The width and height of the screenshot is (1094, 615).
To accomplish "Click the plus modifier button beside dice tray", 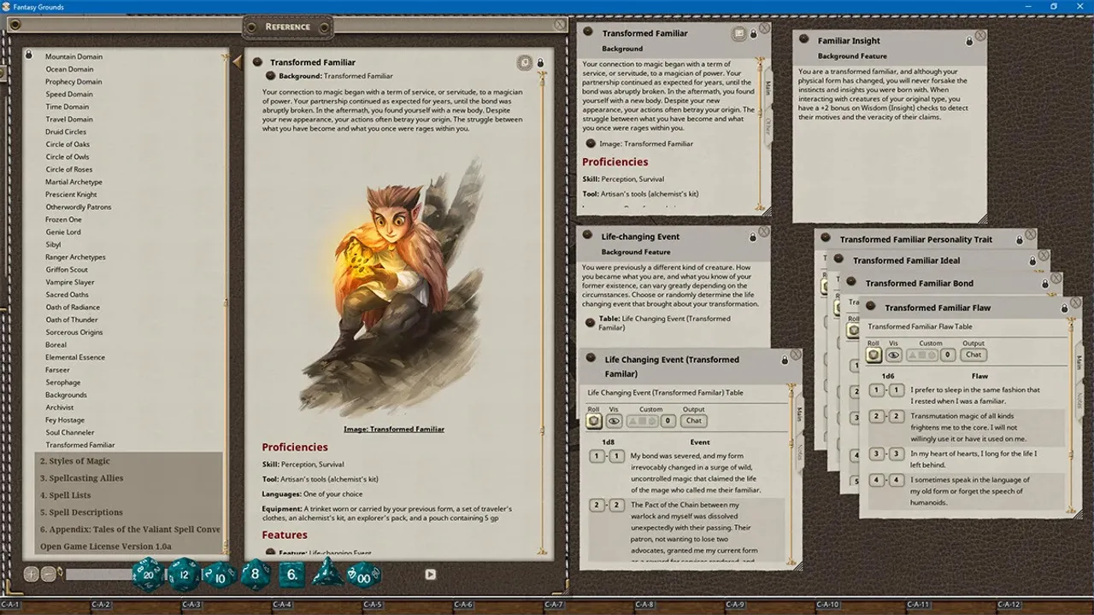I will click(32, 574).
